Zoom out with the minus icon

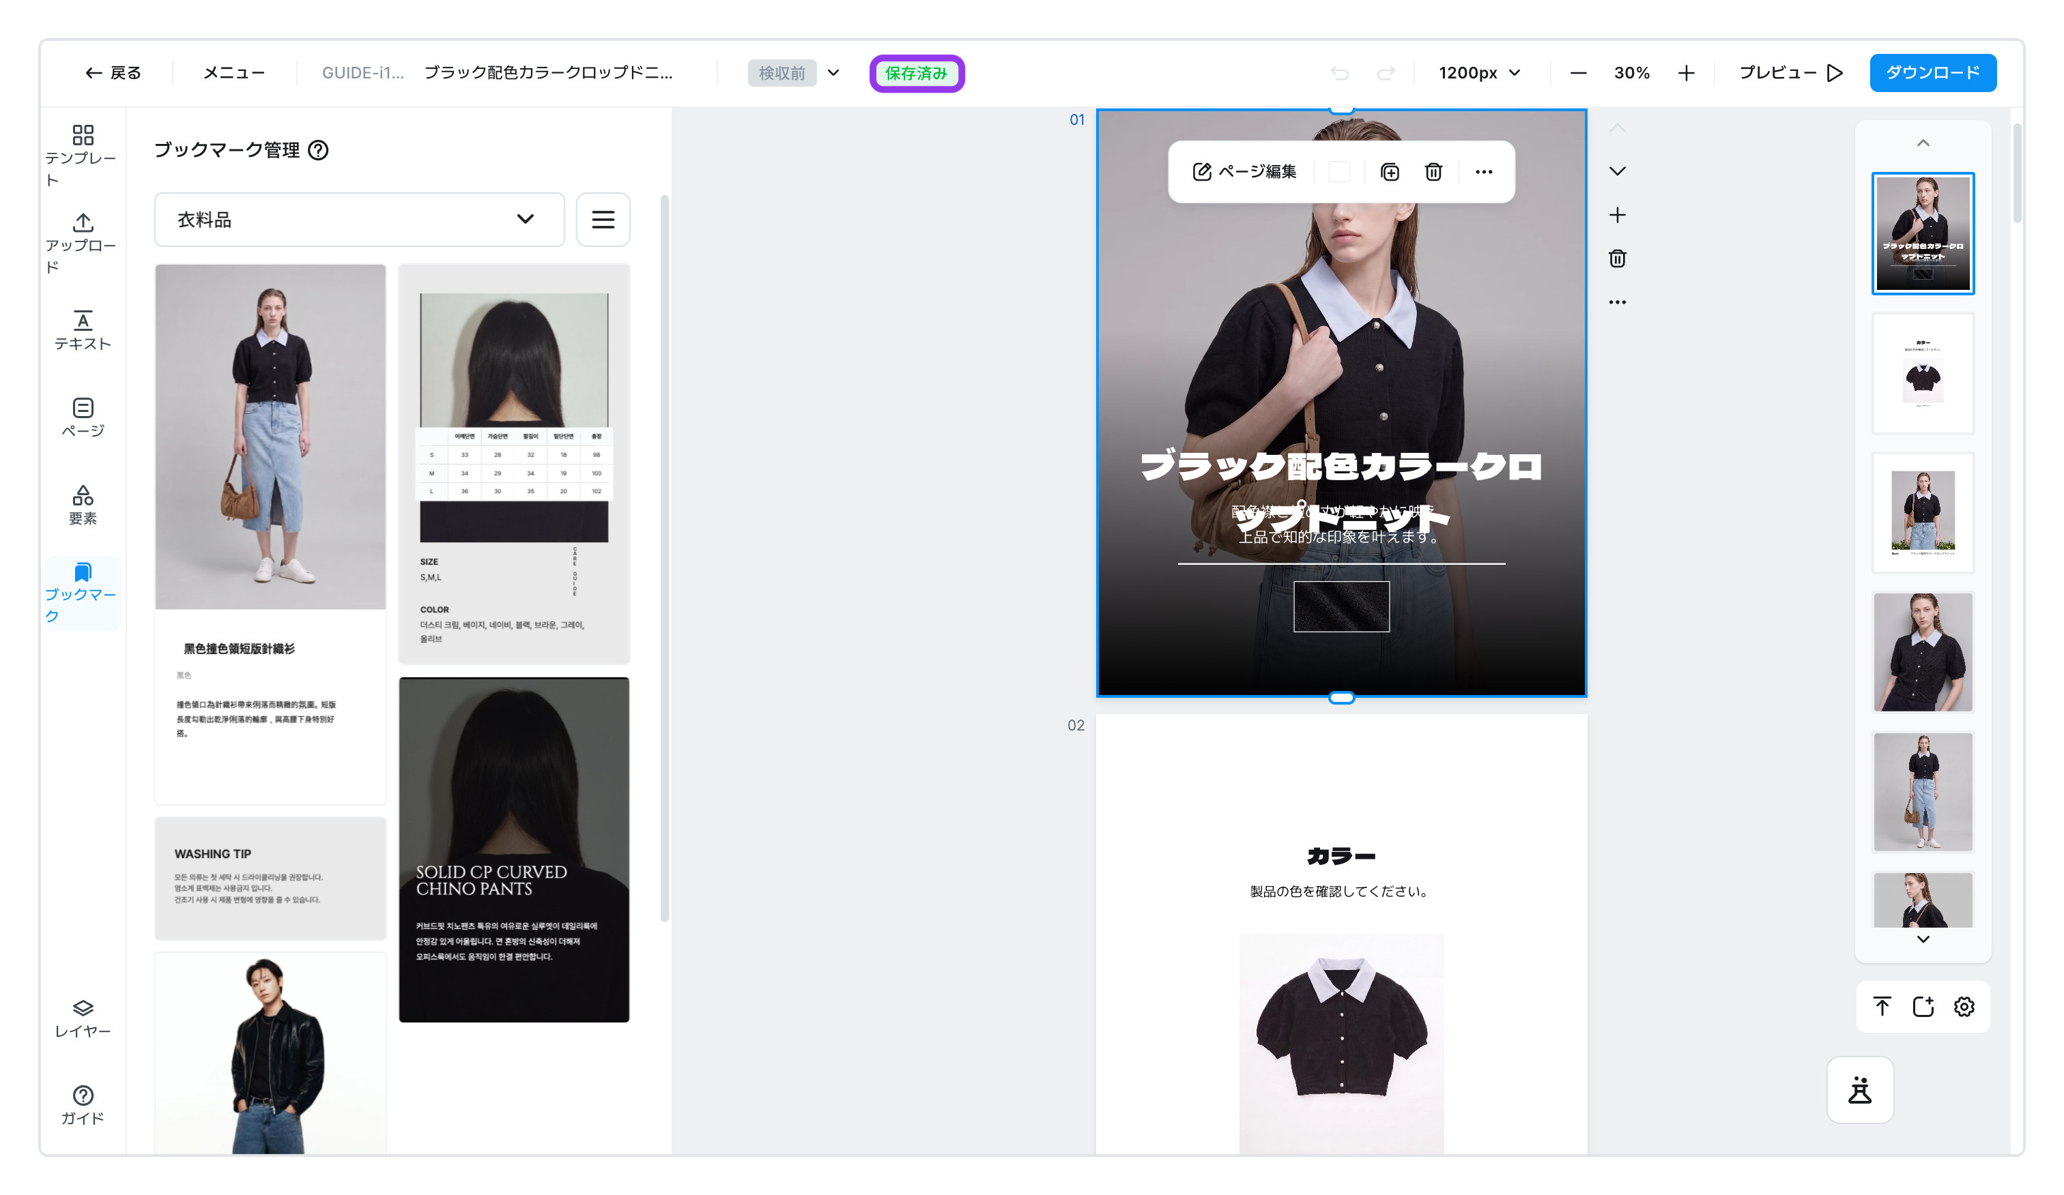click(x=1578, y=73)
